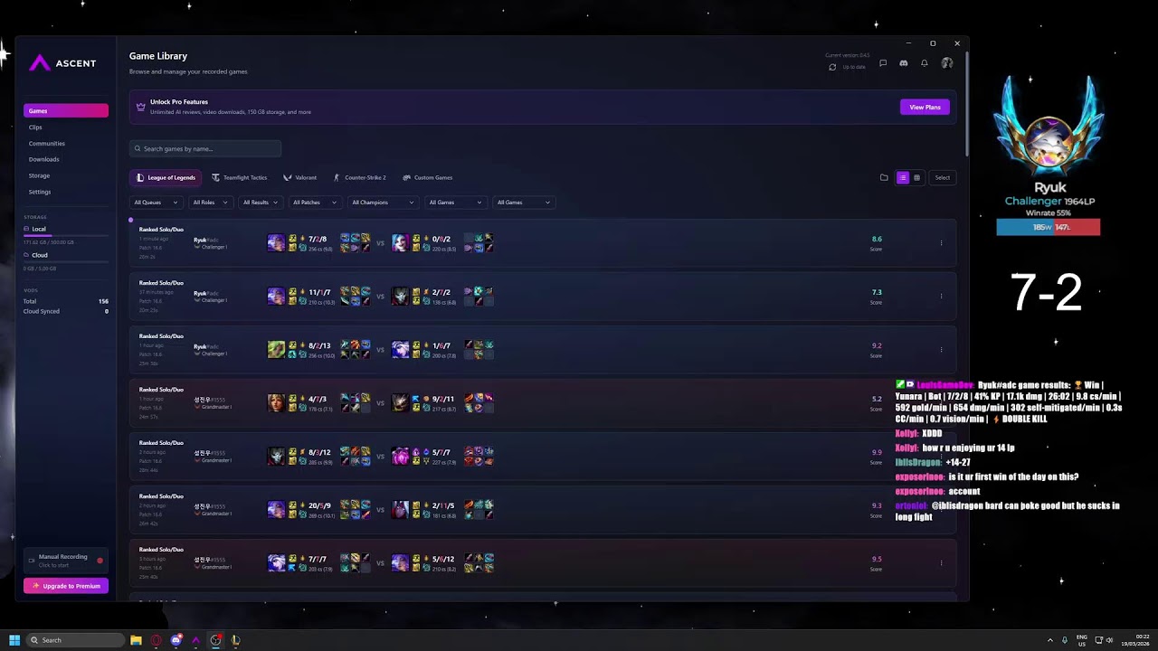Go to Communities in sidebar

pyautogui.click(x=47, y=144)
